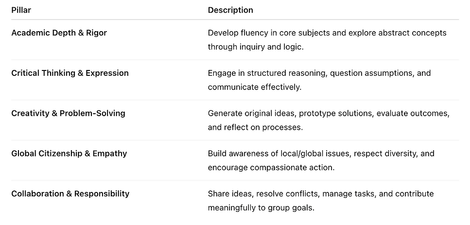Click the description starting 'Develop fluency in core subjects'
The image size is (470, 225).
pos(327,33)
